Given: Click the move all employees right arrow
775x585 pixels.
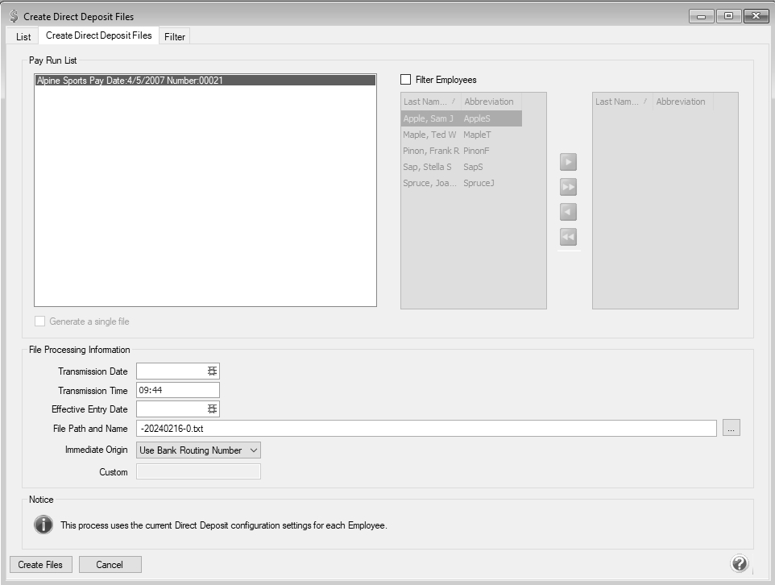Looking at the screenshot, I should pos(568,188).
